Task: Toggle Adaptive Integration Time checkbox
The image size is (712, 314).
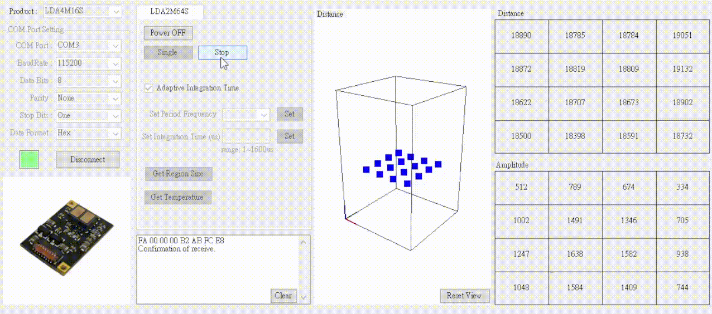Action: tap(149, 88)
